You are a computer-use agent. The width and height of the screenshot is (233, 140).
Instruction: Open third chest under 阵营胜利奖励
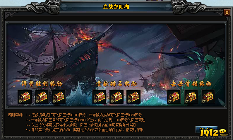point(59,97)
